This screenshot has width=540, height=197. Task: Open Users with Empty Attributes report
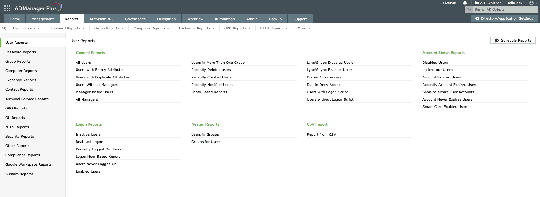click(100, 70)
